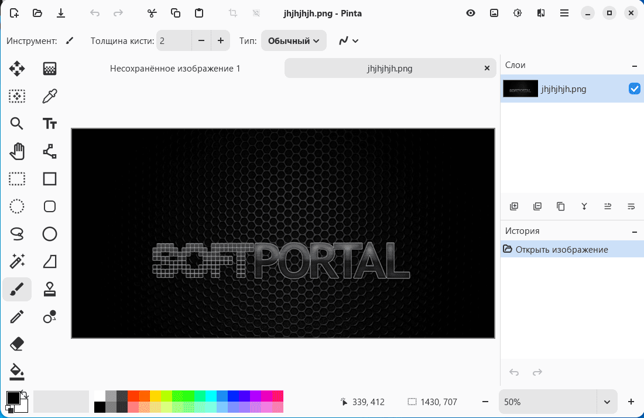Open a file with the folder icon
The height and width of the screenshot is (418, 644).
point(37,13)
